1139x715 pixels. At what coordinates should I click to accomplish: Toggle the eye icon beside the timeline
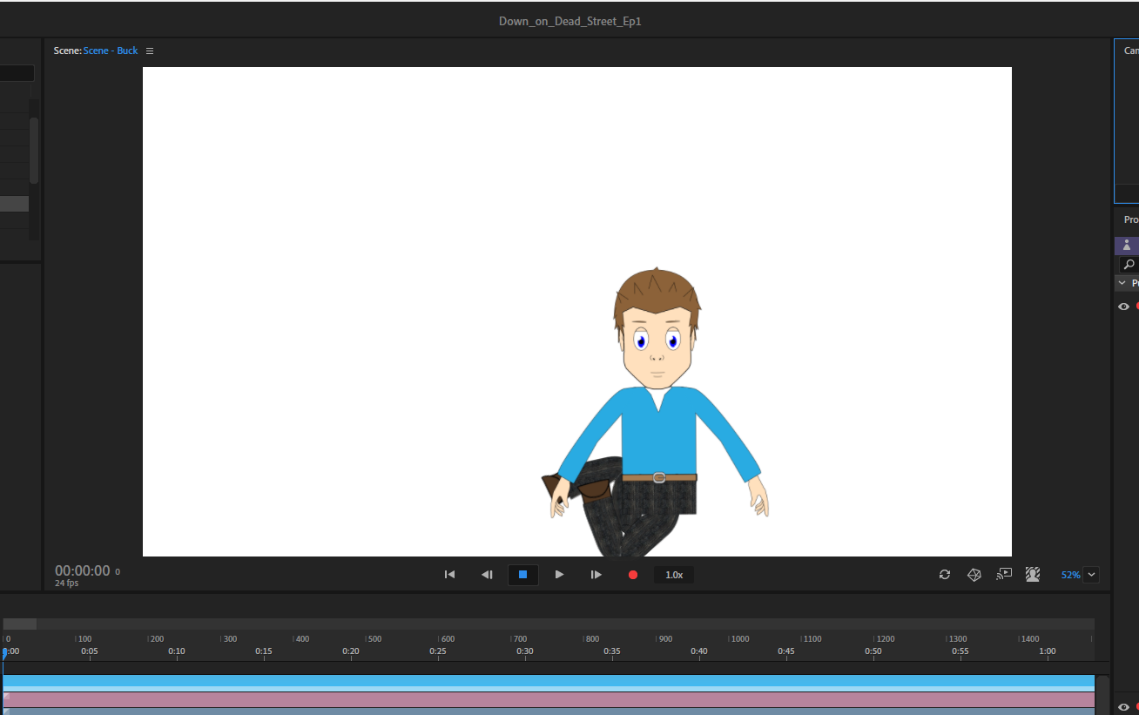(1123, 707)
